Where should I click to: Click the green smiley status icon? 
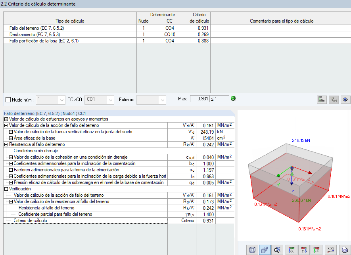pos(233,98)
